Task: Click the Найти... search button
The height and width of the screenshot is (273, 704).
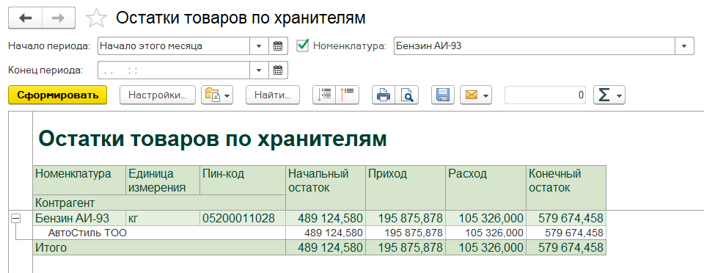Action: point(273,95)
